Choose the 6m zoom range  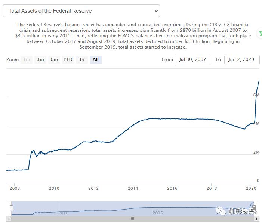click(x=54, y=59)
